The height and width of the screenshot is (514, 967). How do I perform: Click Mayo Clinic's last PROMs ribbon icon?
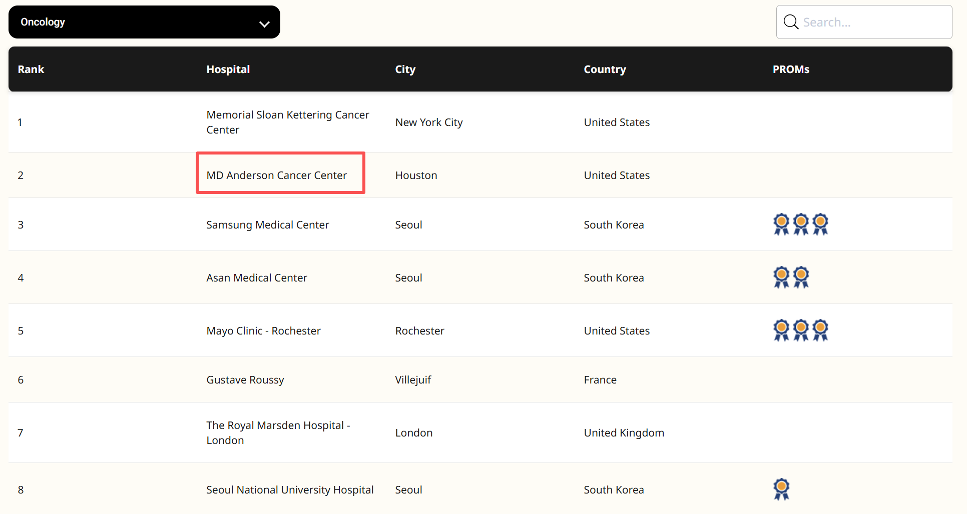tap(820, 330)
